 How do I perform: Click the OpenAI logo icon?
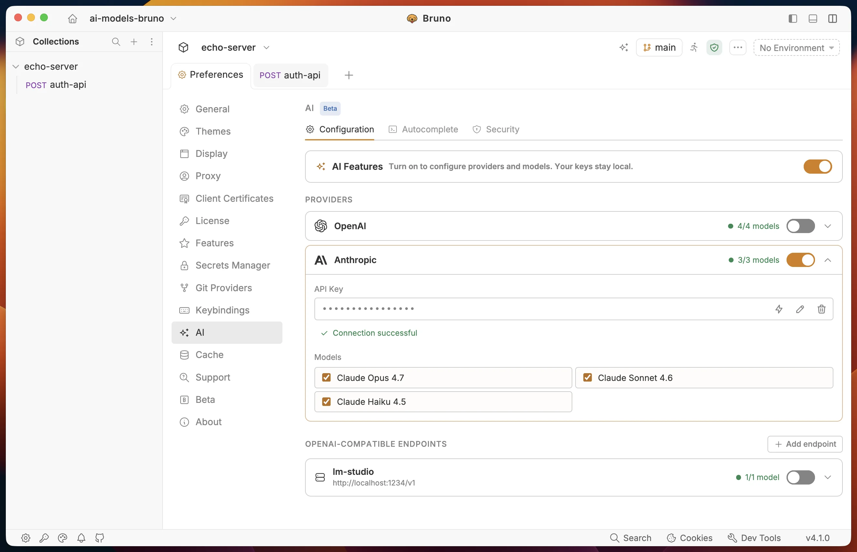click(321, 226)
